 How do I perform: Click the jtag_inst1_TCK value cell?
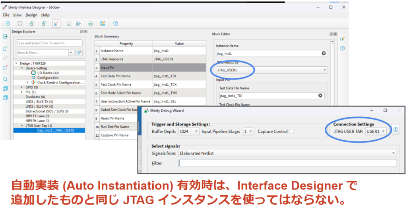pyautogui.click(x=179, y=85)
